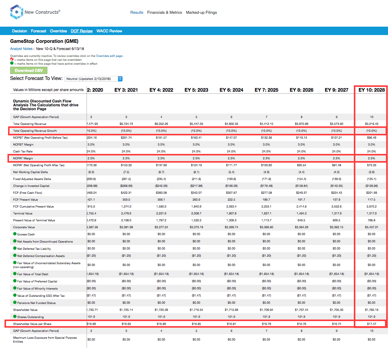Click the EY 3: 2021 column header

(126, 90)
